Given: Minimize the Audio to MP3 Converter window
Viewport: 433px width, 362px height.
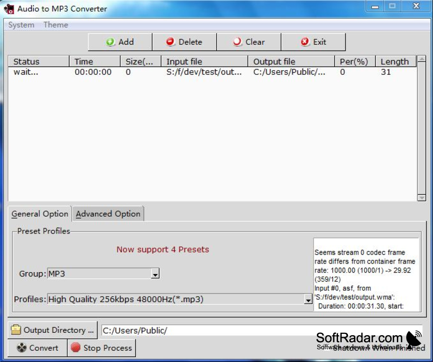Looking at the screenshot, I should [x=375, y=7].
